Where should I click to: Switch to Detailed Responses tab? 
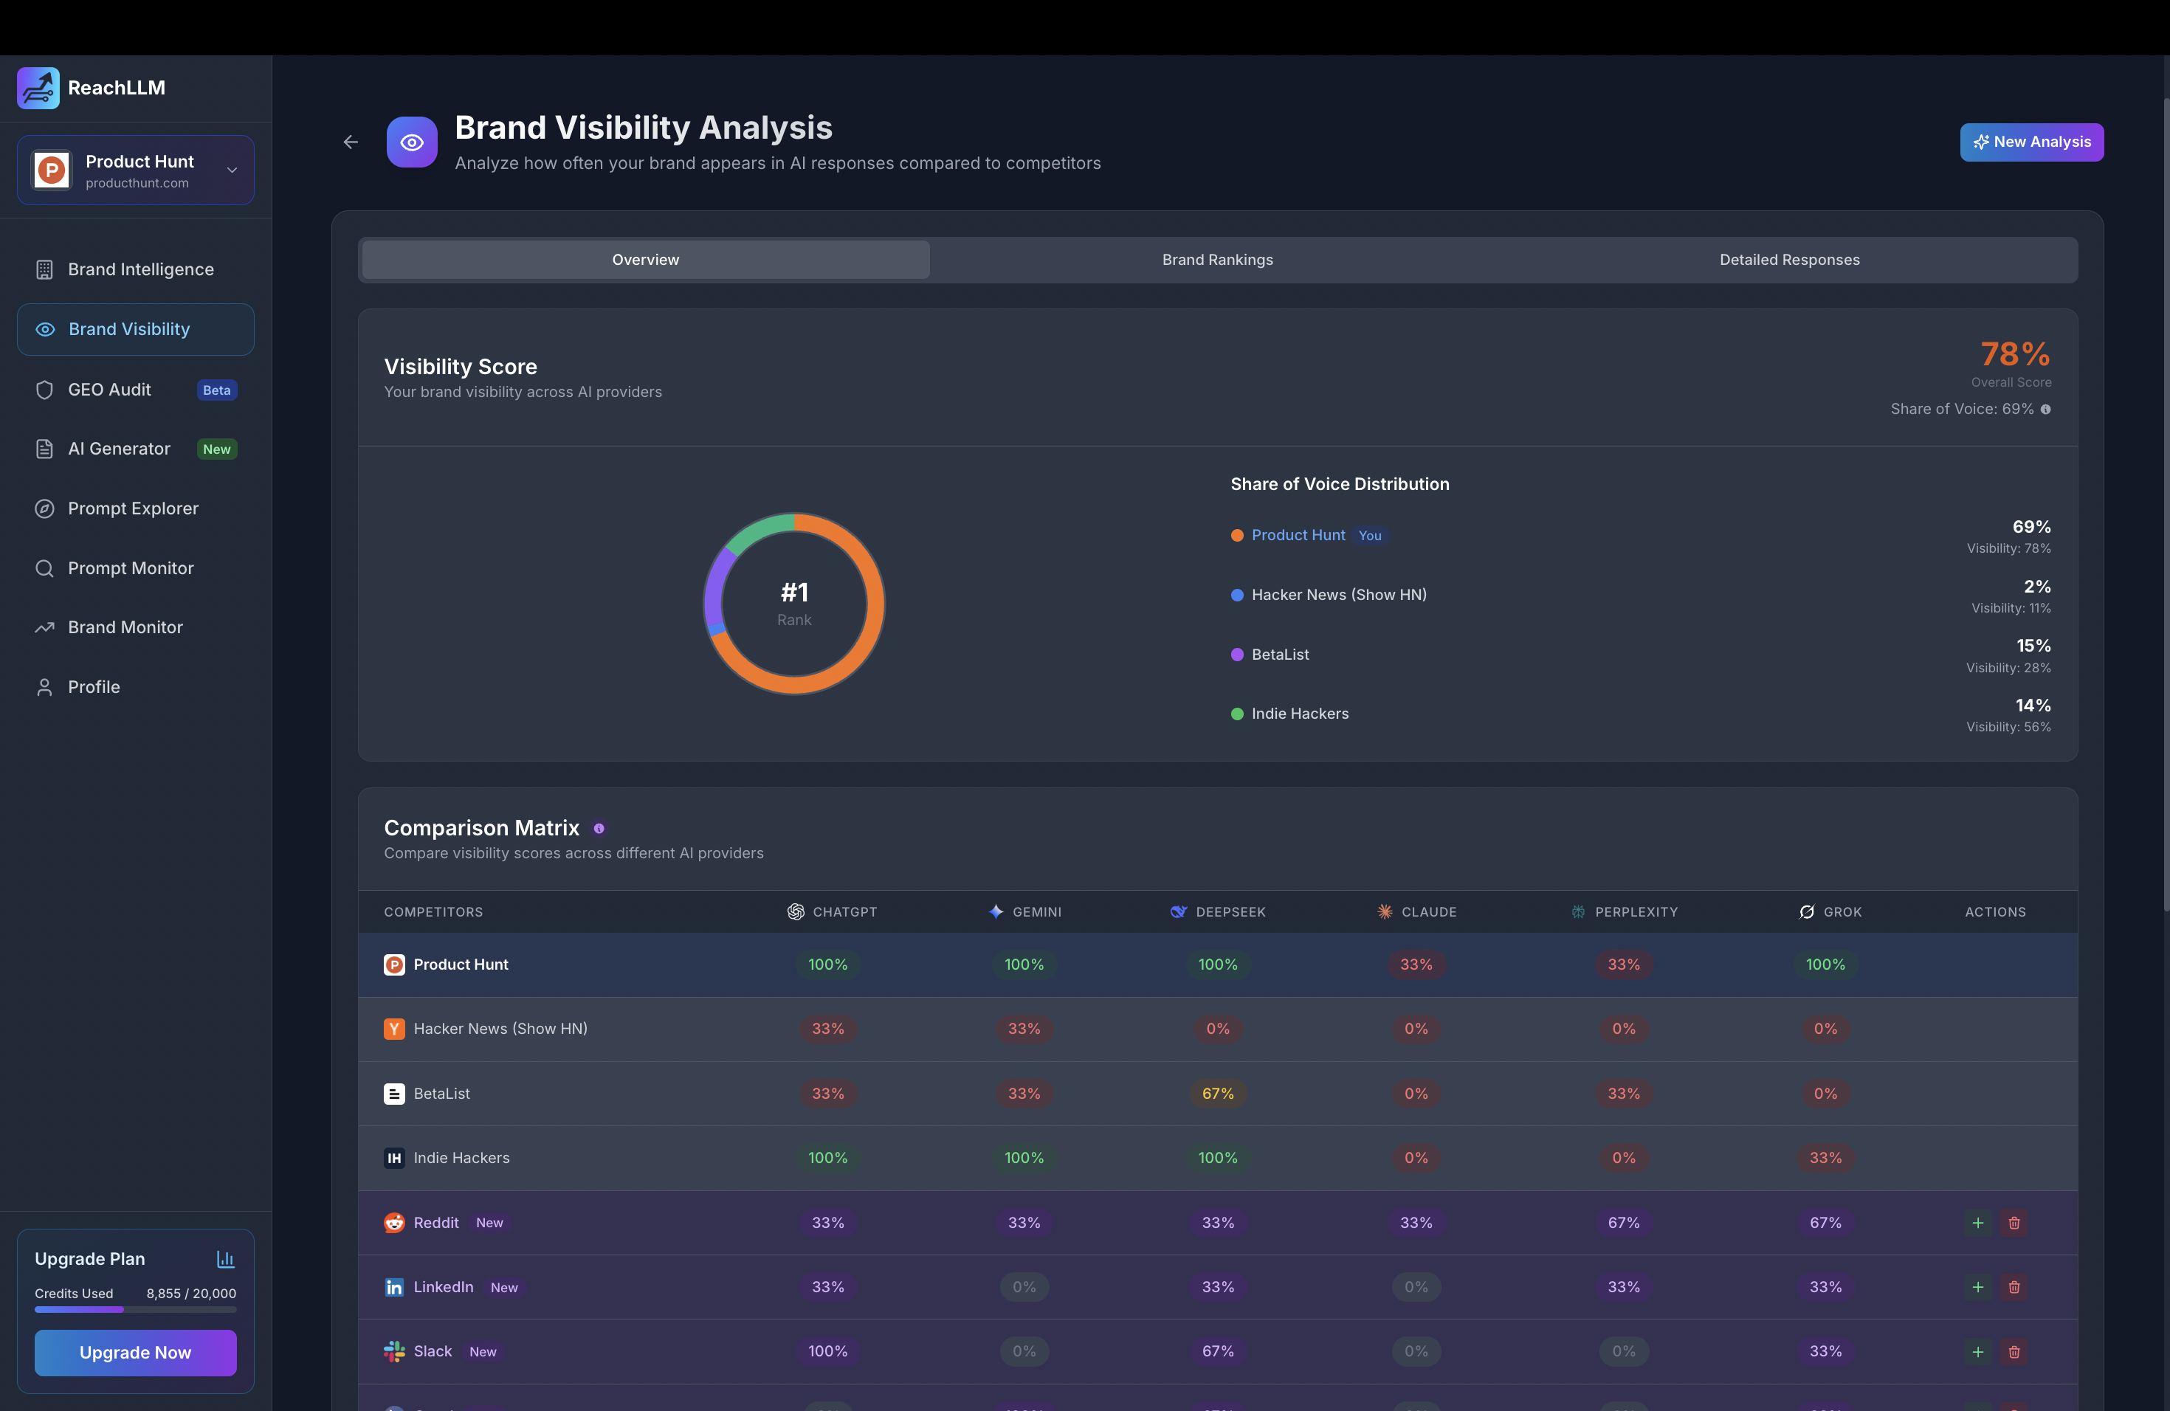(1789, 260)
